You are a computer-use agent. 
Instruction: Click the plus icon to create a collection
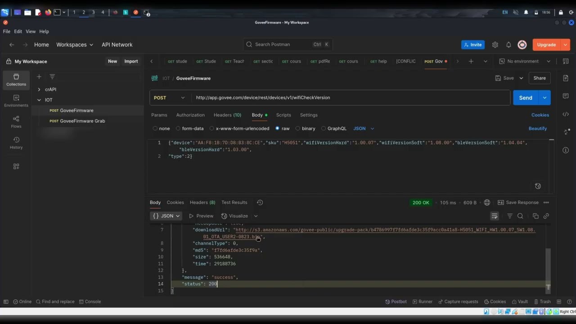point(39,76)
